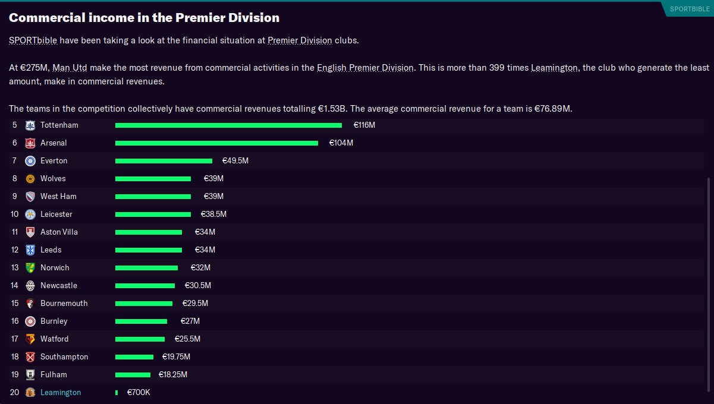The image size is (714, 404).
Task: Click the Southampton club badge icon
Action: [30, 357]
